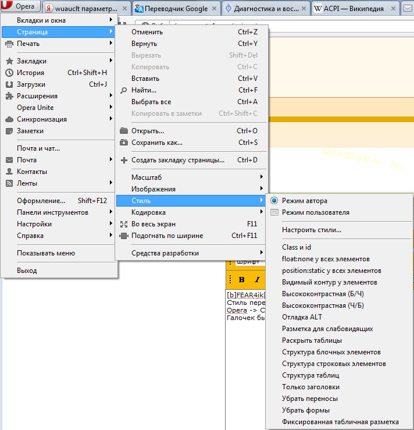Click Показывать меню entry
Image resolution: width=414 pixels, height=430 pixels.
click(x=58, y=253)
